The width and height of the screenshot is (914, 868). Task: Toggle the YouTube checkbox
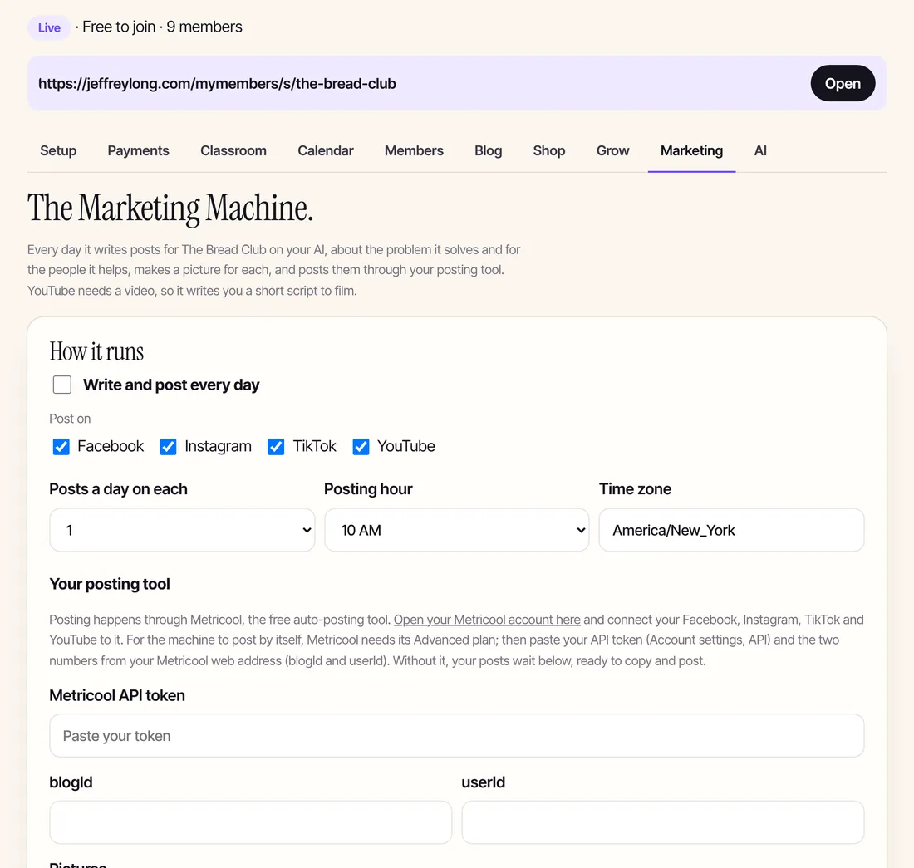coord(361,447)
